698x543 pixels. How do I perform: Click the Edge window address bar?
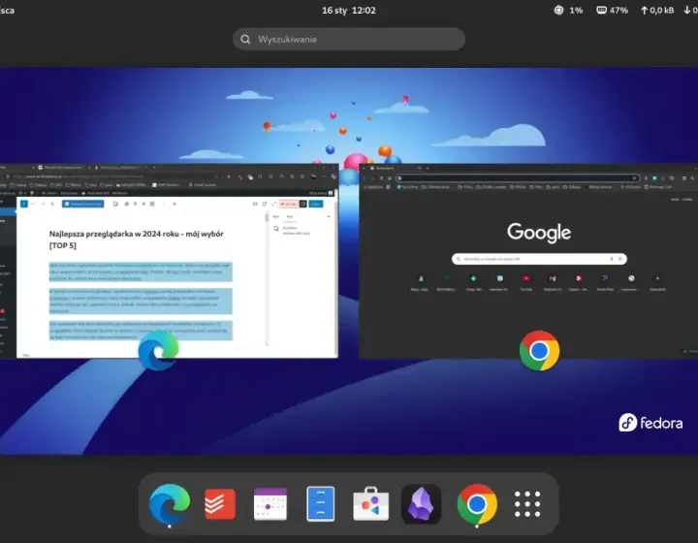[x=111, y=176]
